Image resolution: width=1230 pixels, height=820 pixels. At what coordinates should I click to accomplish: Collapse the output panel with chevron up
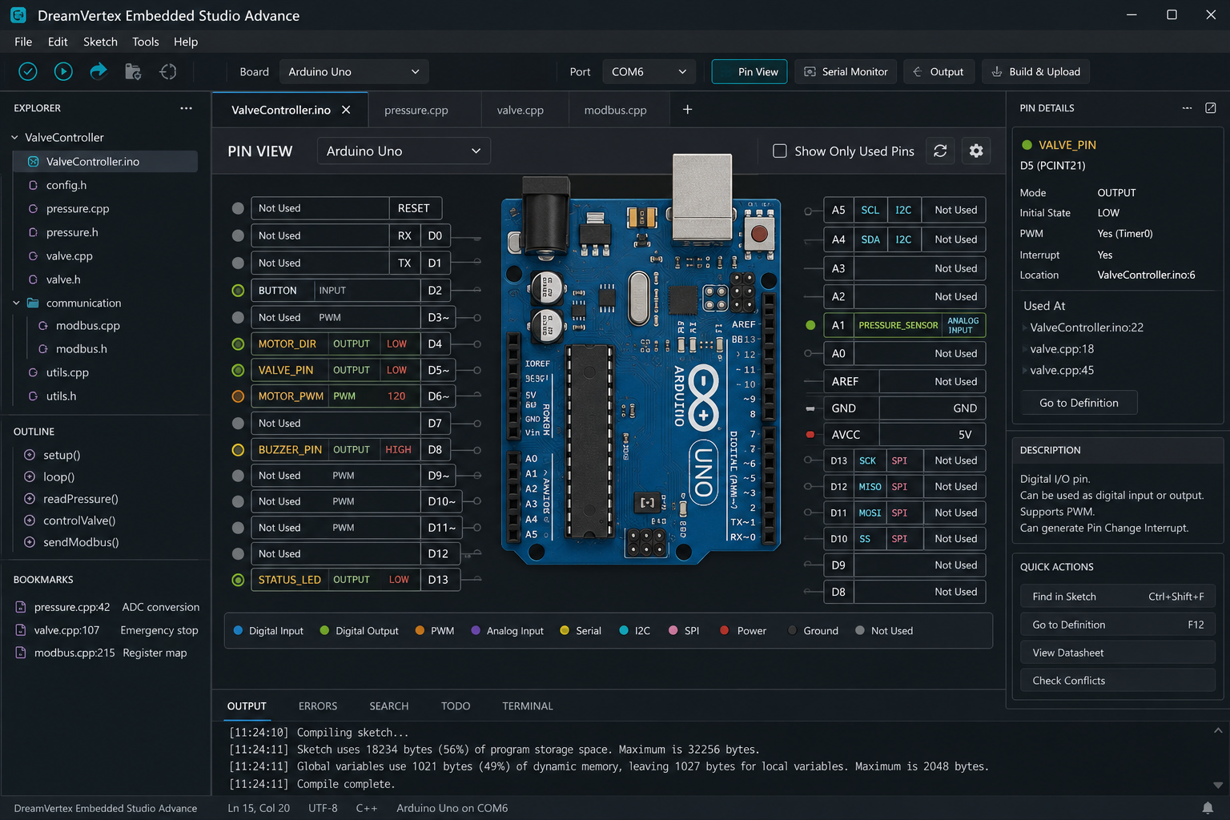1218,731
